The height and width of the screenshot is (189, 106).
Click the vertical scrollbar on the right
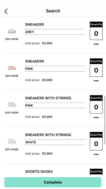pos(105,120)
